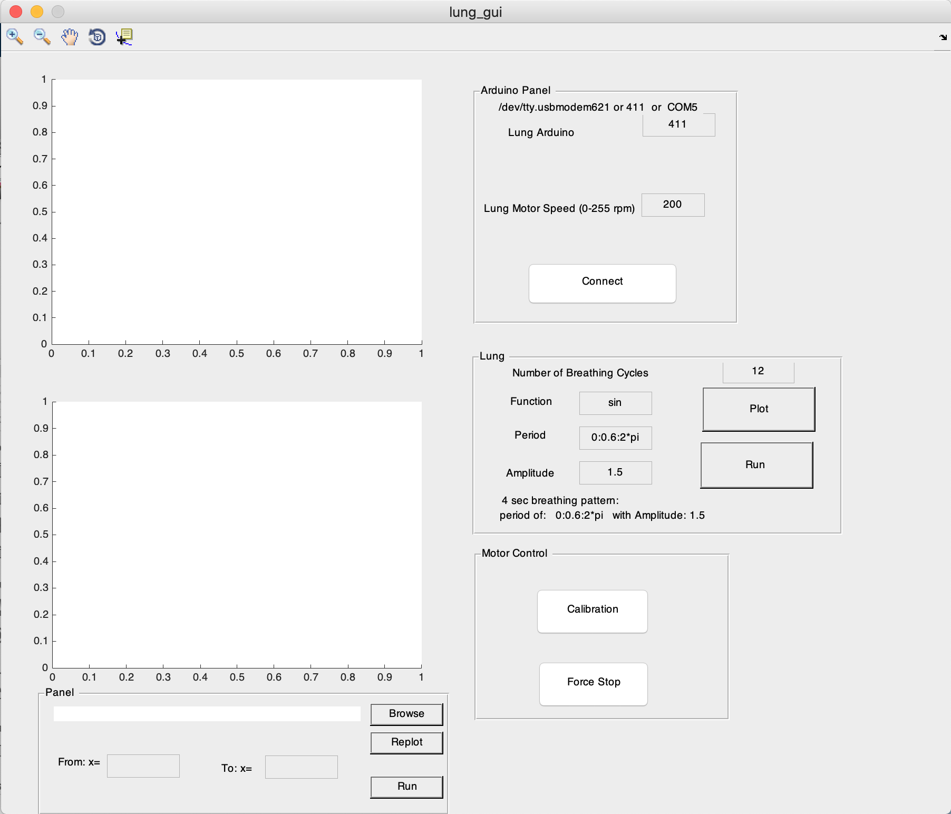The width and height of the screenshot is (951, 814).
Task: Click the 'Arduino Panel' title
Action: (516, 90)
